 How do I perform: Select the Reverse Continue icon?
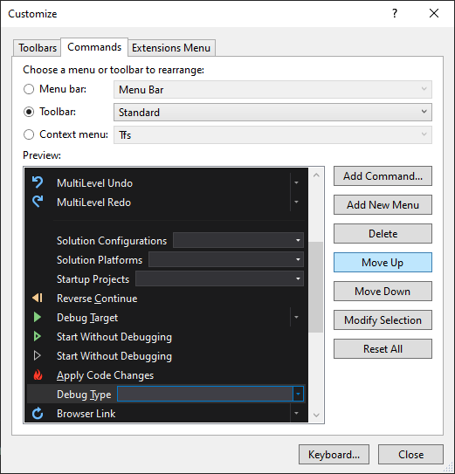(x=38, y=298)
